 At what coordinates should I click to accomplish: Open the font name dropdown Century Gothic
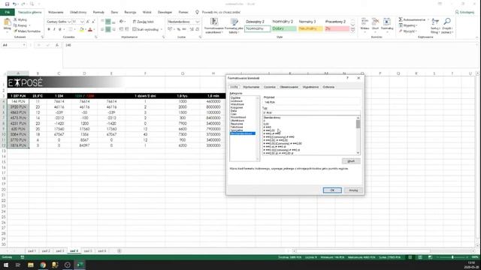click(x=69, y=22)
